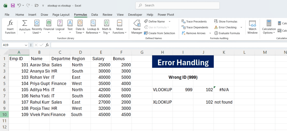Image resolution: width=287 pixels, height=131 pixels.
Task: Switch to the Power Pivot tab
Action: [166, 15]
